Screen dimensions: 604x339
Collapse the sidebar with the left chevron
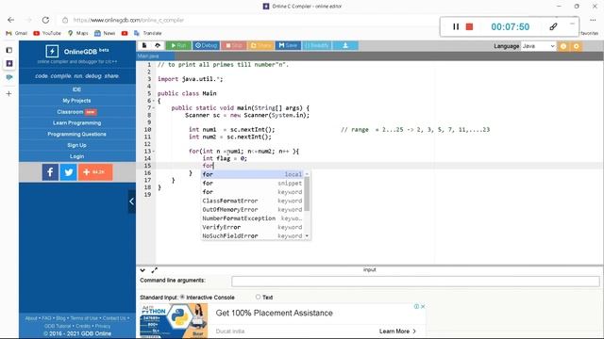pos(131,201)
